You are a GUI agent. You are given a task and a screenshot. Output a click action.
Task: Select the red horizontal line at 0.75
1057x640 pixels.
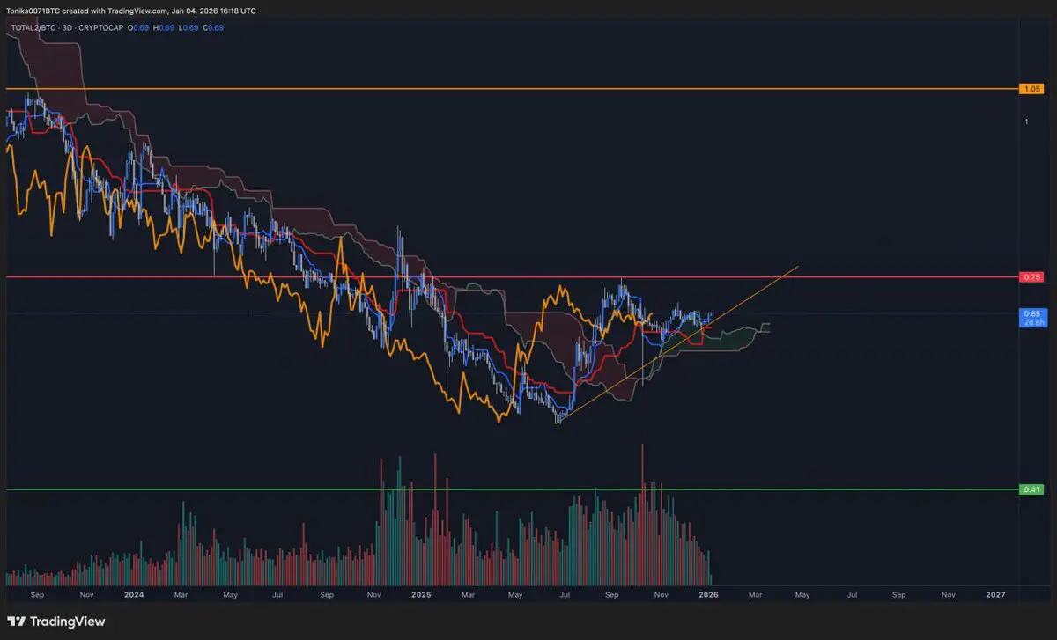(x=511, y=277)
